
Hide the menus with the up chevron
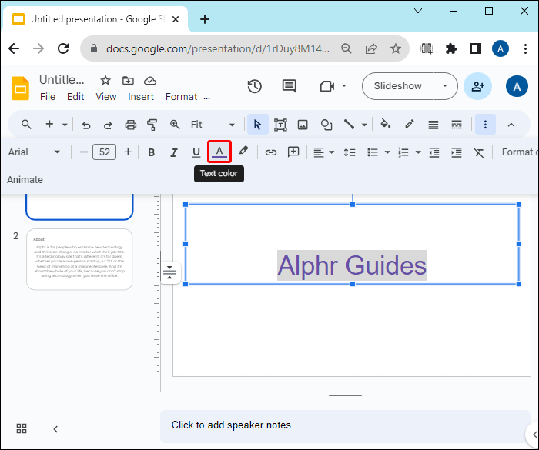click(x=511, y=125)
